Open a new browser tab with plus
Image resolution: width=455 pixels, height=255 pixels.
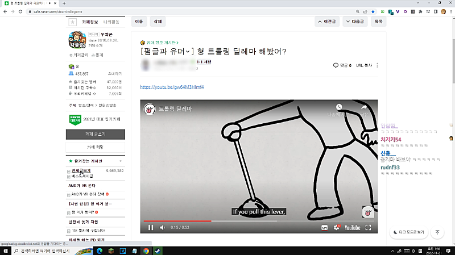pyautogui.click(x=64, y=3)
